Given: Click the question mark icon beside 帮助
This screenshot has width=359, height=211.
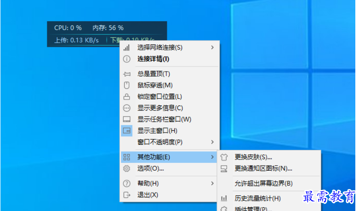Looking at the screenshot, I should click(x=126, y=183).
